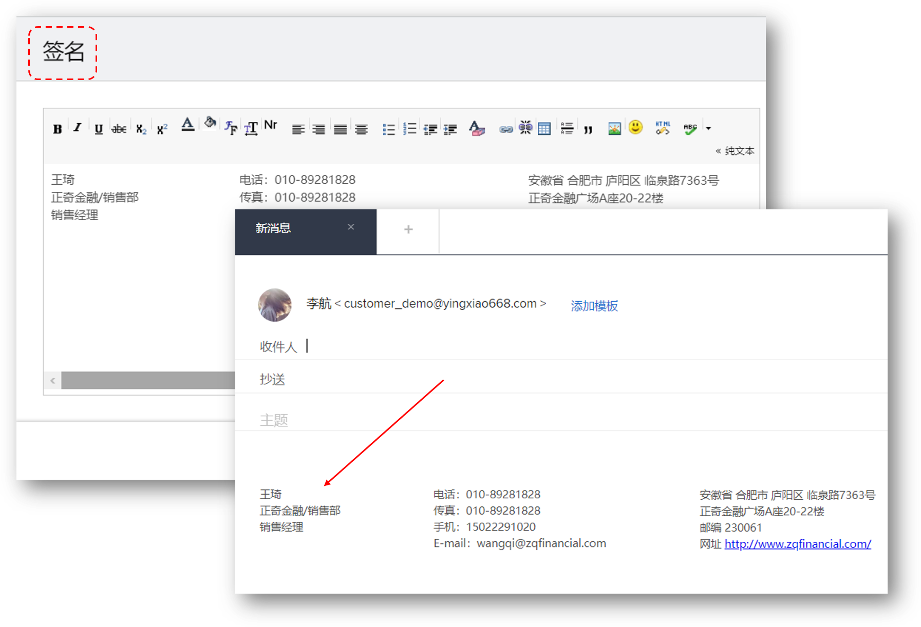Pick a text font color
The image size is (921, 627).
pos(188,125)
